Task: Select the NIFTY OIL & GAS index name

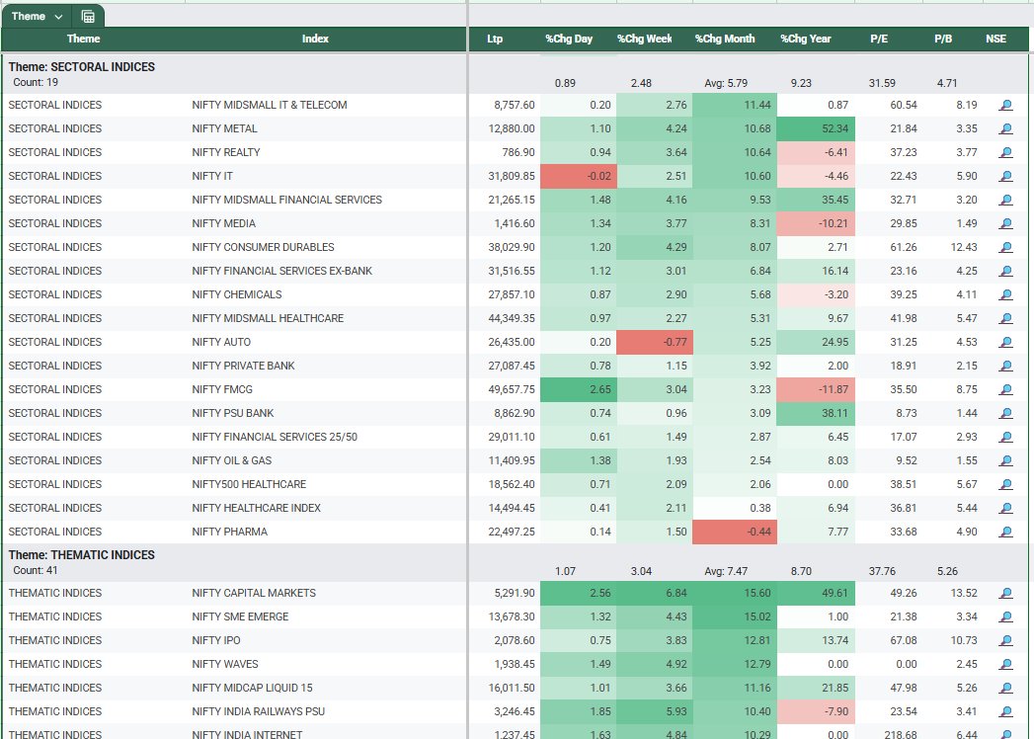Action: coord(232,460)
